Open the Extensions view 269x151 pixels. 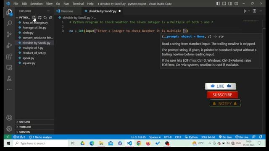tap(9, 57)
